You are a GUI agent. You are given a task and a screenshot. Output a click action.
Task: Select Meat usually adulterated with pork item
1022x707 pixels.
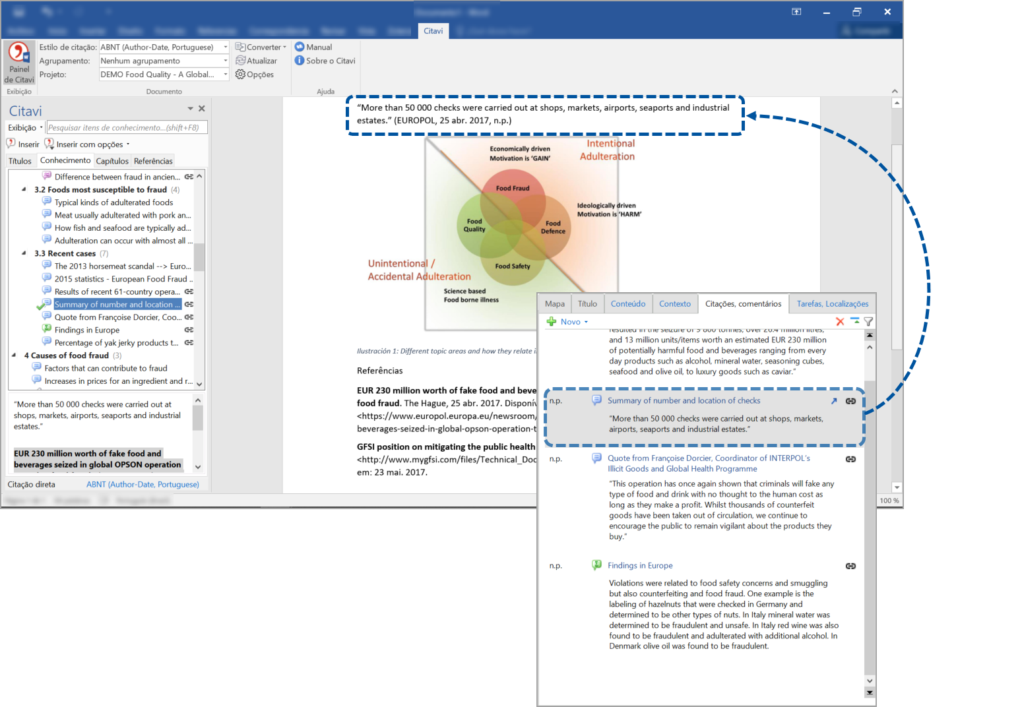click(x=123, y=215)
